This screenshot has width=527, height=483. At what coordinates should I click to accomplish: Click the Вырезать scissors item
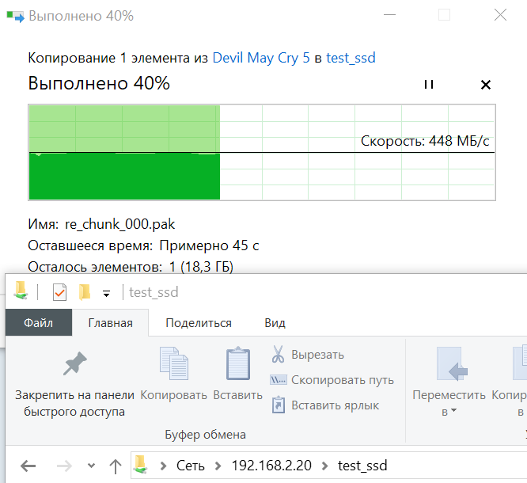308,355
